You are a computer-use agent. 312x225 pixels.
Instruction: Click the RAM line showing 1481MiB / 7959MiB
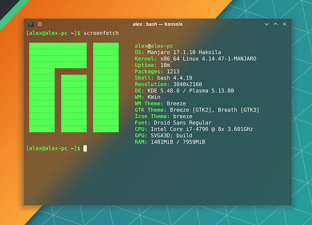[170, 142]
